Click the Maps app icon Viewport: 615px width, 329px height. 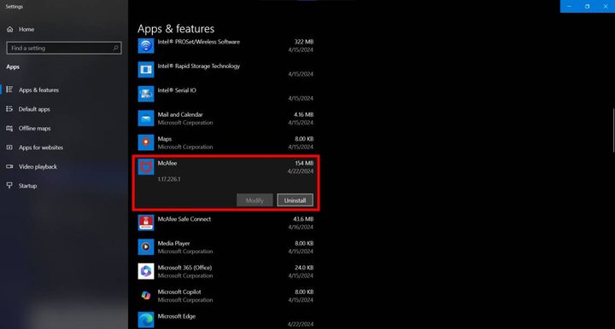[x=146, y=142]
